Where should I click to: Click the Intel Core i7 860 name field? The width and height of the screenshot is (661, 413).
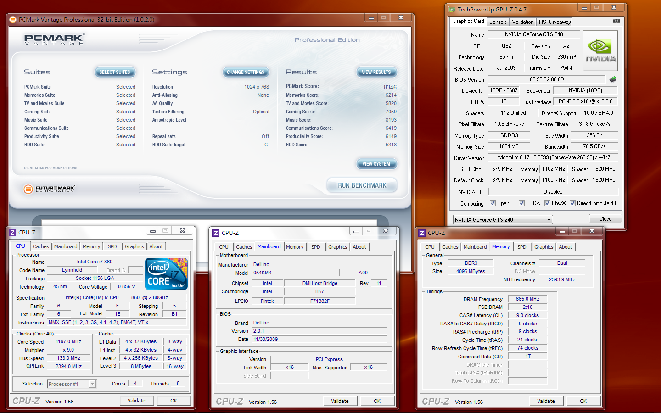tap(95, 262)
